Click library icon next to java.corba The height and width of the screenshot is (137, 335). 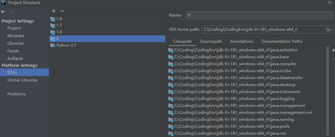tap(171, 71)
